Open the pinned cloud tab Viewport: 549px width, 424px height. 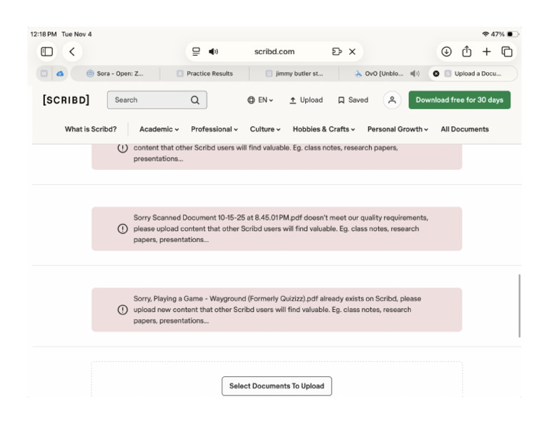click(60, 74)
